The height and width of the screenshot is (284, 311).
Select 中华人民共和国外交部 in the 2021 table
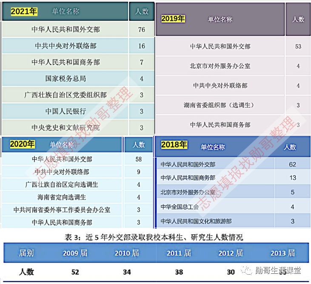(x=66, y=29)
